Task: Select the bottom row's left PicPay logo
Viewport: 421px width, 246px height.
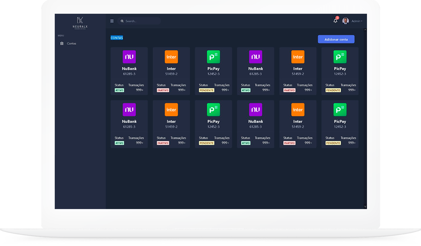Action: pyautogui.click(x=213, y=109)
